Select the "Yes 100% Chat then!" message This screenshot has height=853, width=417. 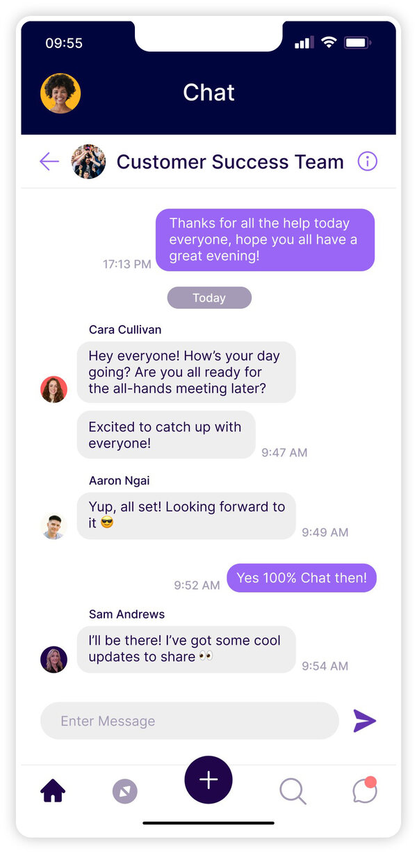pyautogui.click(x=302, y=578)
